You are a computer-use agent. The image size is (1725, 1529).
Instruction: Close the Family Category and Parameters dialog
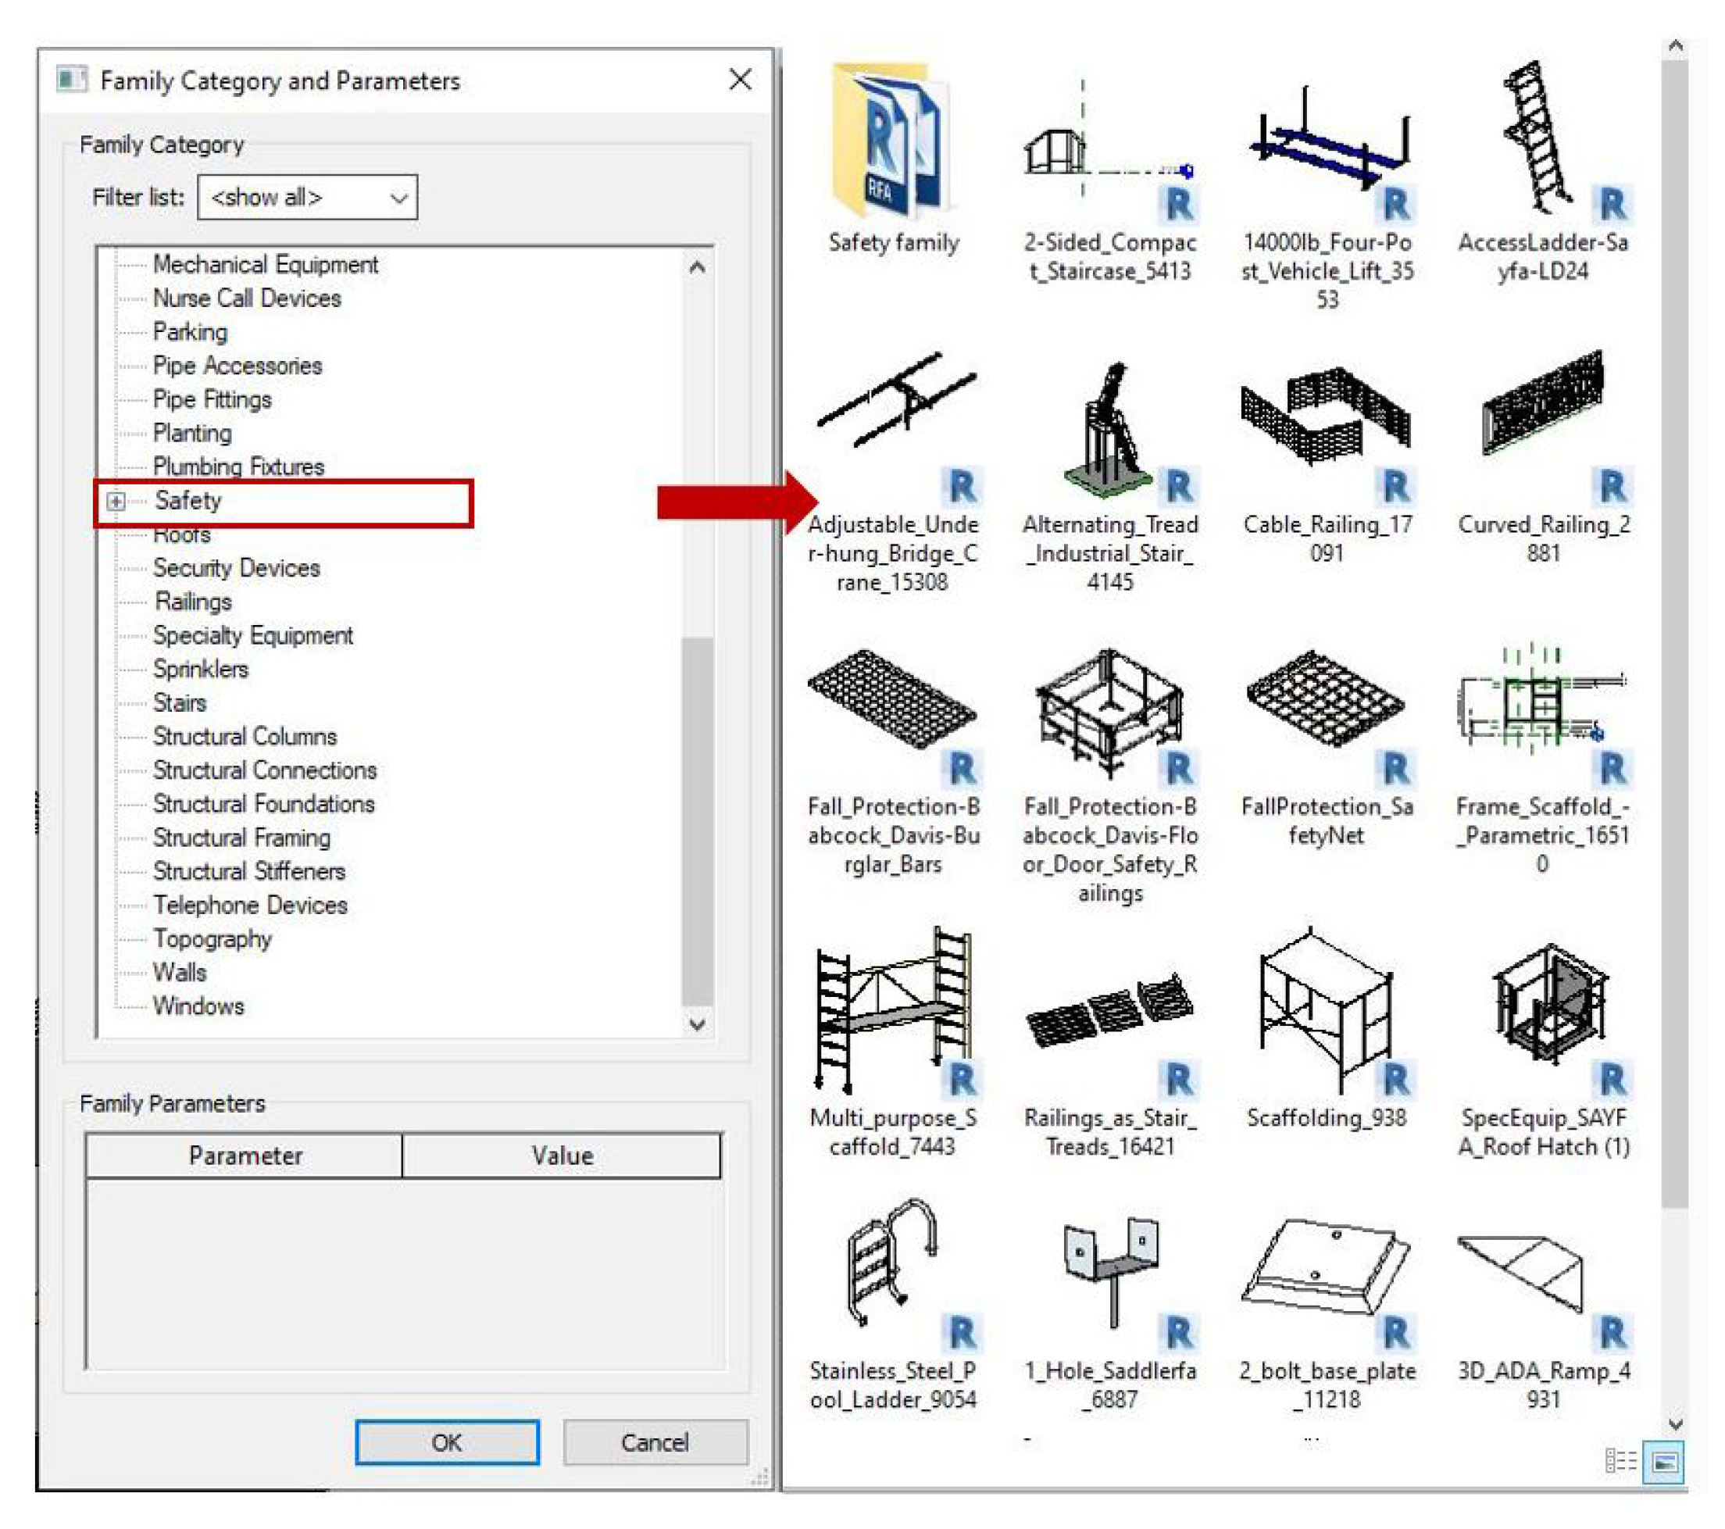click(x=740, y=80)
